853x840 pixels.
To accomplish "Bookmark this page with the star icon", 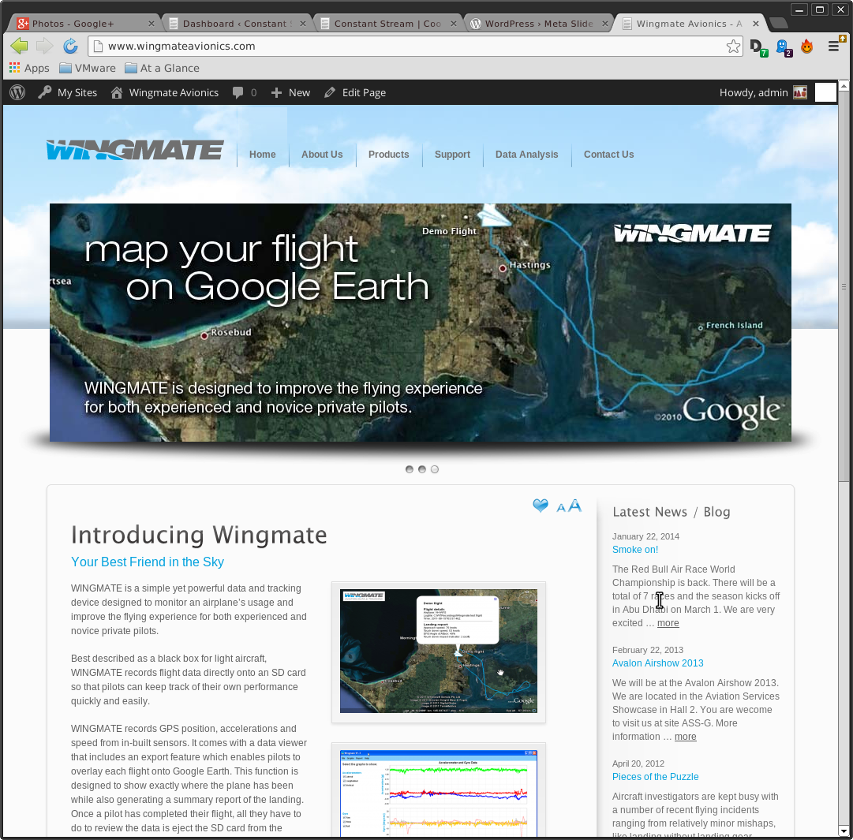I will (733, 47).
